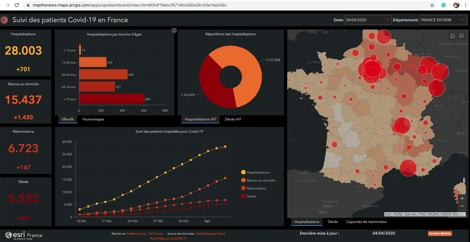Bookmark this page with star icon
The image size is (470, 242).
tap(432, 5)
